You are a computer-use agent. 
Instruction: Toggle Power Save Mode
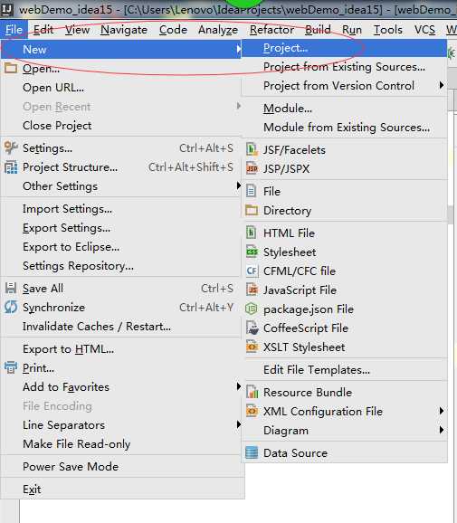tap(71, 466)
